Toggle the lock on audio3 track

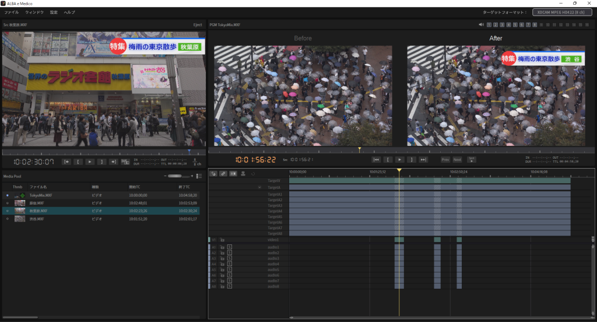point(222,258)
